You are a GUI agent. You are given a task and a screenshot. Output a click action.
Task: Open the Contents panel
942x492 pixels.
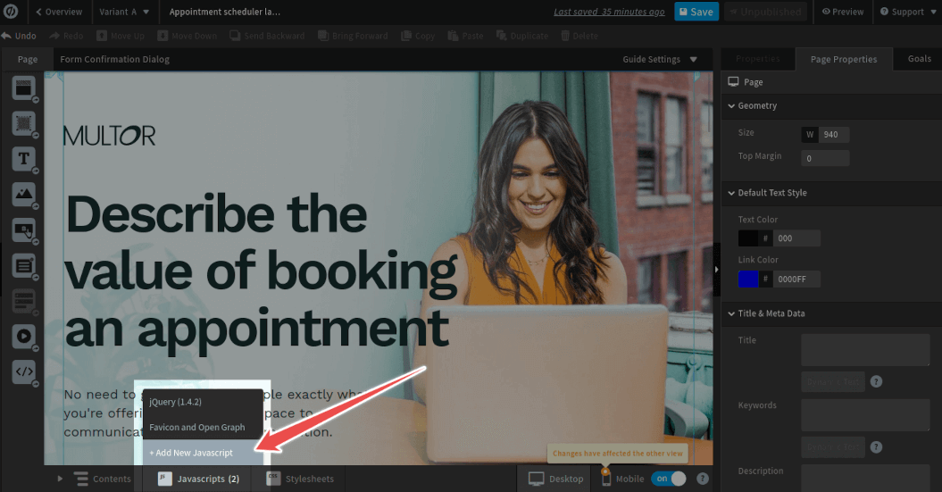102,479
